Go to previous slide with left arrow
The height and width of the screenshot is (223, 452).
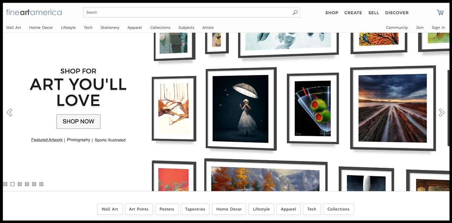tap(9, 112)
